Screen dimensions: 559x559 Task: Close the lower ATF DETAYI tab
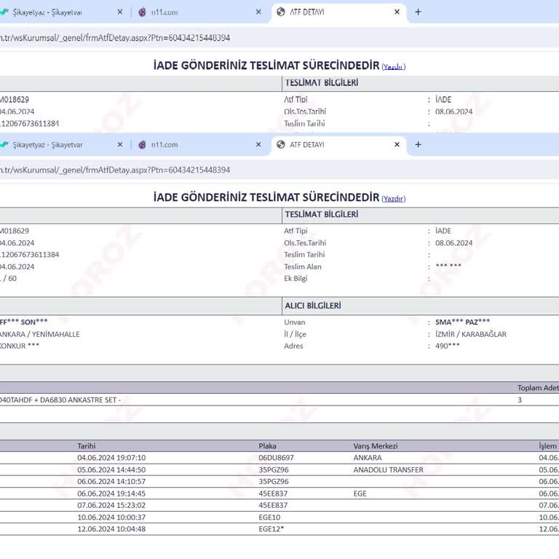[x=397, y=144]
